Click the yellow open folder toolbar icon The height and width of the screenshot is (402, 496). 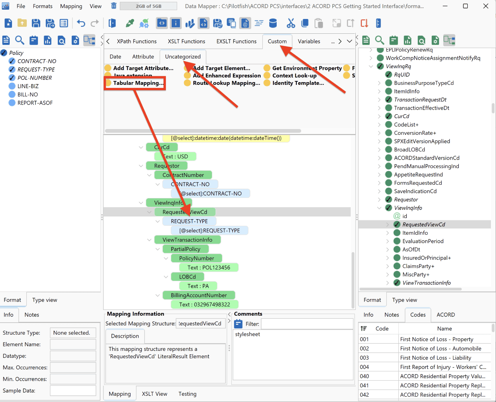click(x=22, y=23)
